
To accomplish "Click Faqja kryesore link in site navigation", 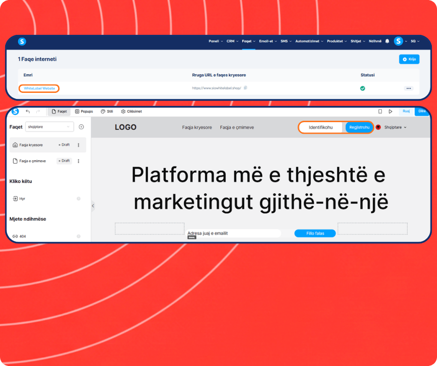I will (197, 127).
